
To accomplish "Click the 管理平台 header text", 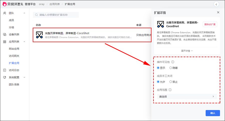I will (30, 4).
